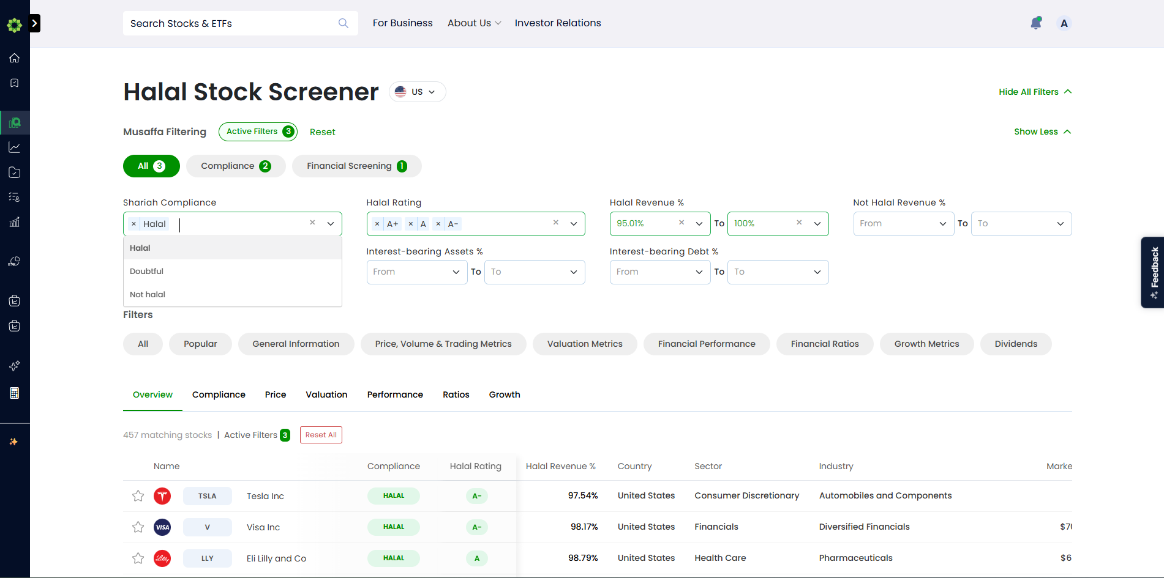Open the US country selector dropdown
The height and width of the screenshot is (578, 1164).
tap(418, 92)
